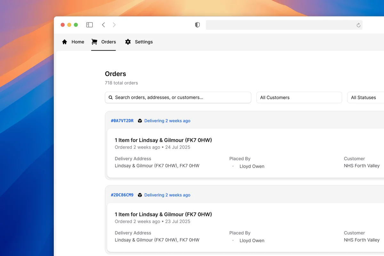
Task: Click the package icon beside #0A7VT2DR status
Action: 140,121
